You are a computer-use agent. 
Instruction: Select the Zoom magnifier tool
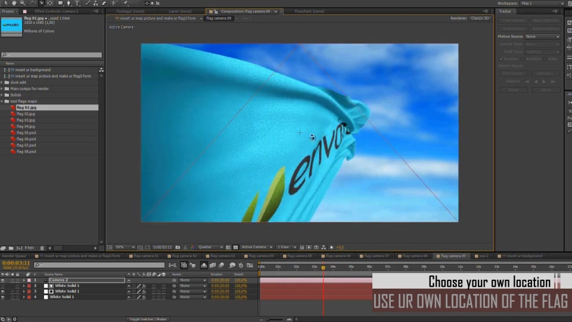click(x=23, y=3)
